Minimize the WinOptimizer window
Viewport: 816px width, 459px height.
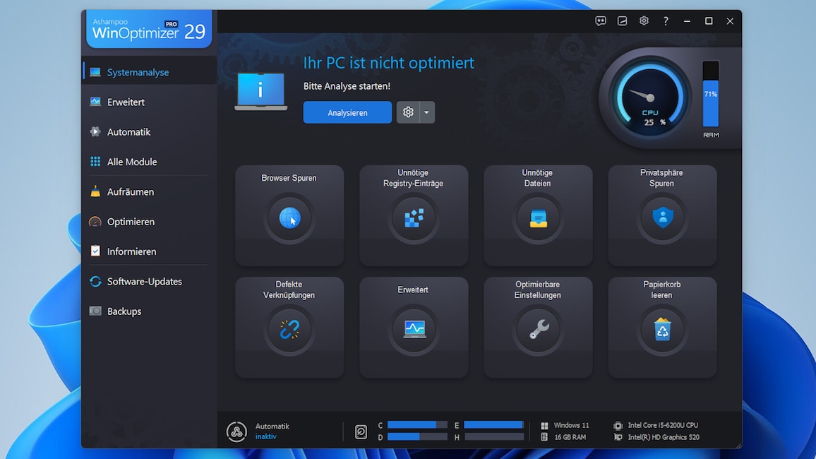tap(687, 20)
